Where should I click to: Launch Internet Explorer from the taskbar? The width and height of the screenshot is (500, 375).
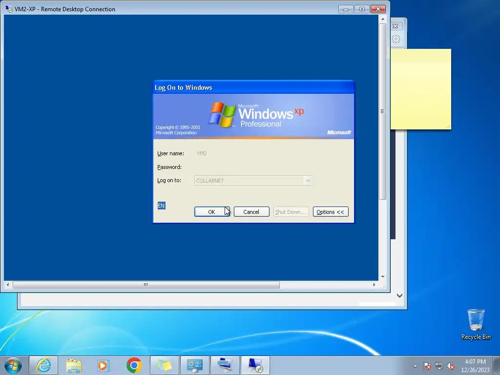pos(43,365)
